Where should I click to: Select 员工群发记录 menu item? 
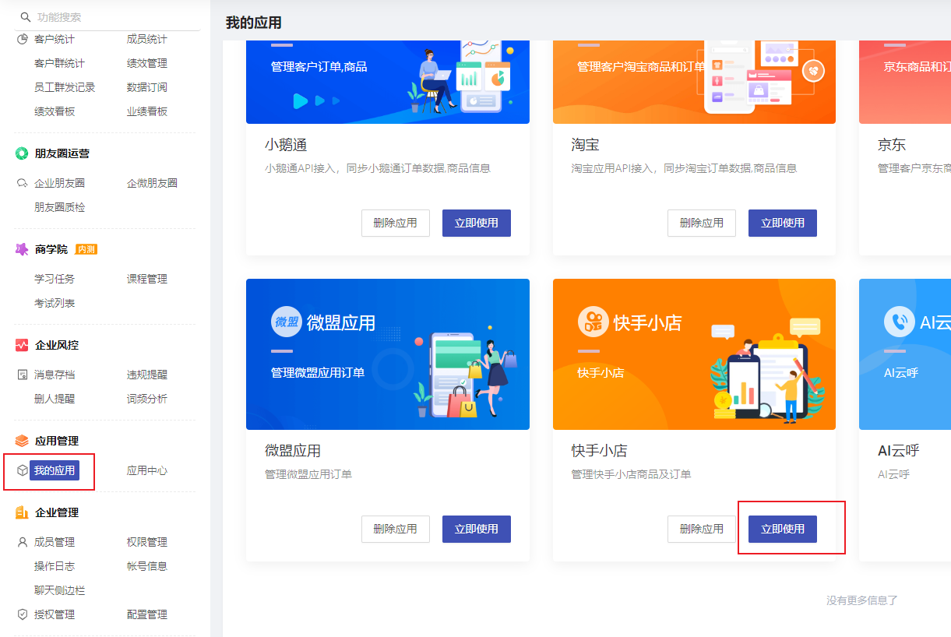(65, 87)
